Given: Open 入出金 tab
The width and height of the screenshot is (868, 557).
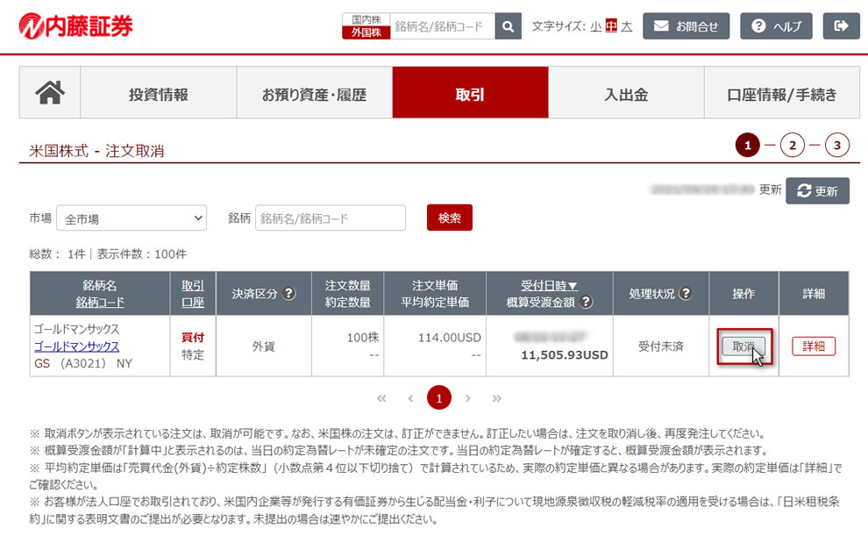Looking at the screenshot, I should click(x=626, y=92).
